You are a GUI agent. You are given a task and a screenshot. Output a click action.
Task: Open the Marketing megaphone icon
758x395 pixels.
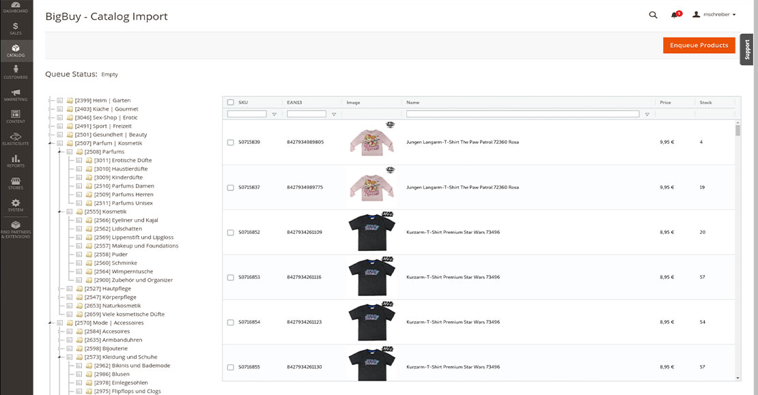(16, 96)
